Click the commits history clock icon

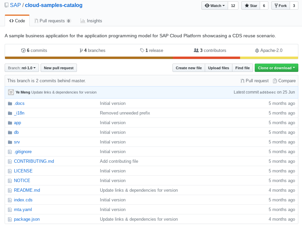coord(23,51)
